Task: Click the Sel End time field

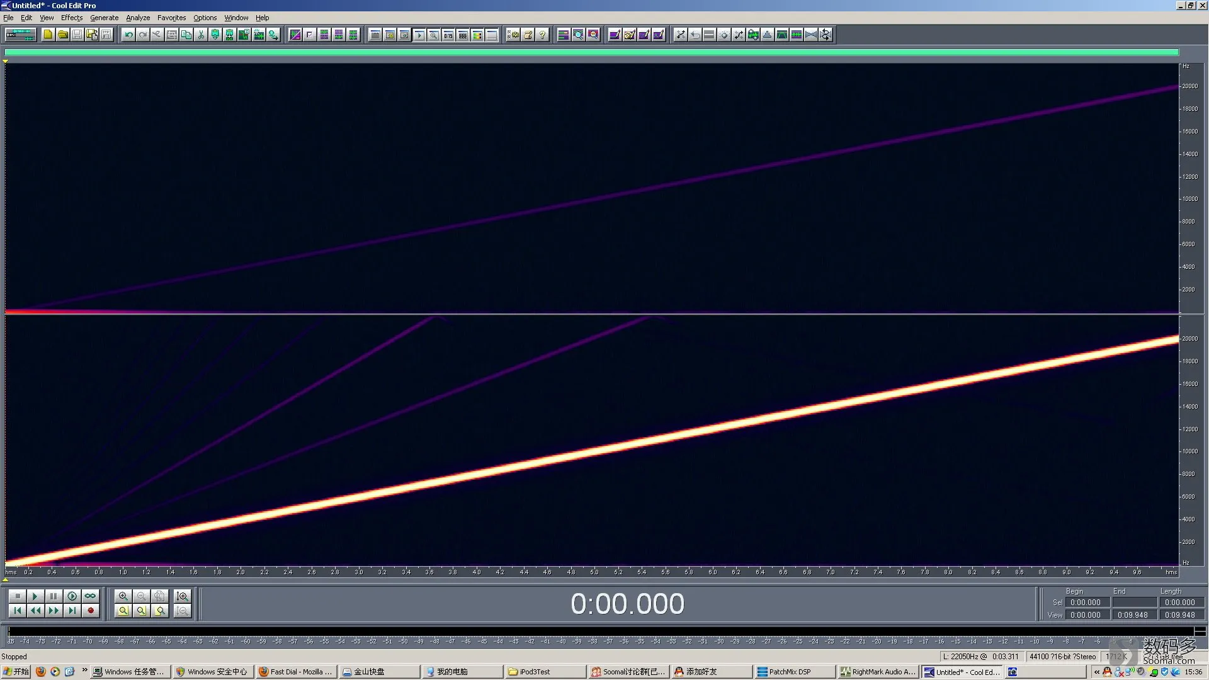Action: click(x=1134, y=603)
